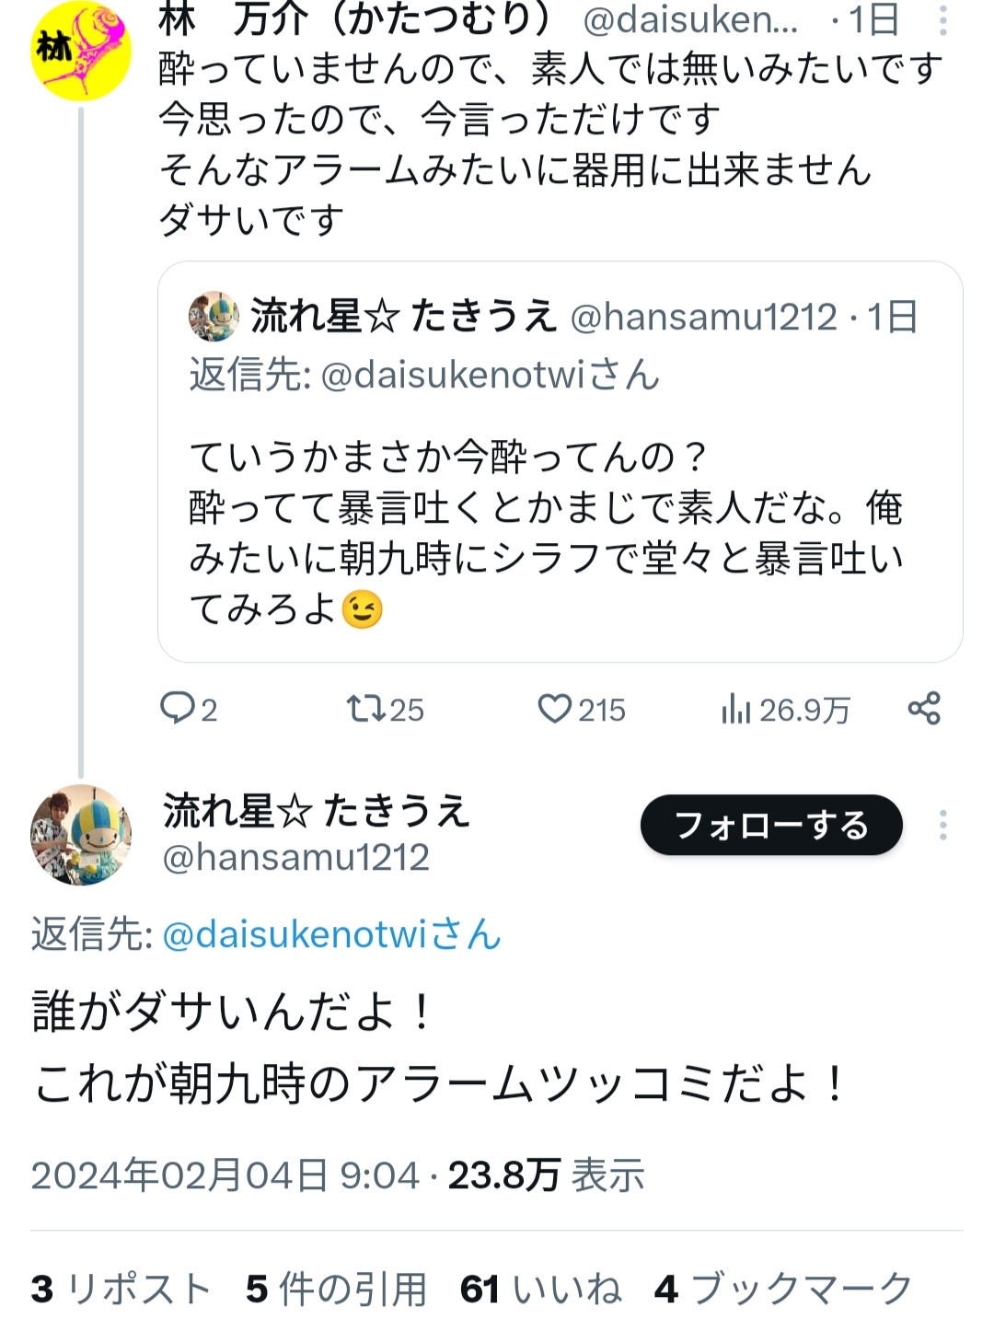Viewport: 994px width, 1331px height.
Task: View the 5 件の引用 list
Action: pos(336,1290)
